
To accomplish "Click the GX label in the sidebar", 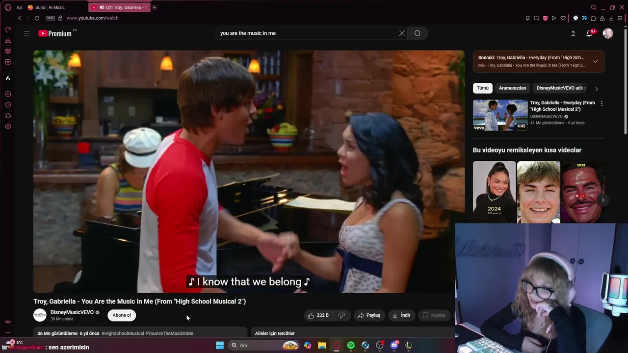I will [8, 322].
